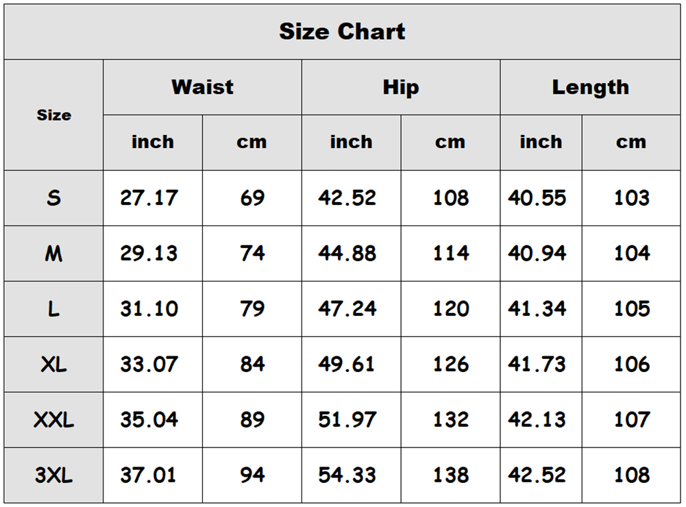
Task: Click the M size row label
Action: click(54, 253)
